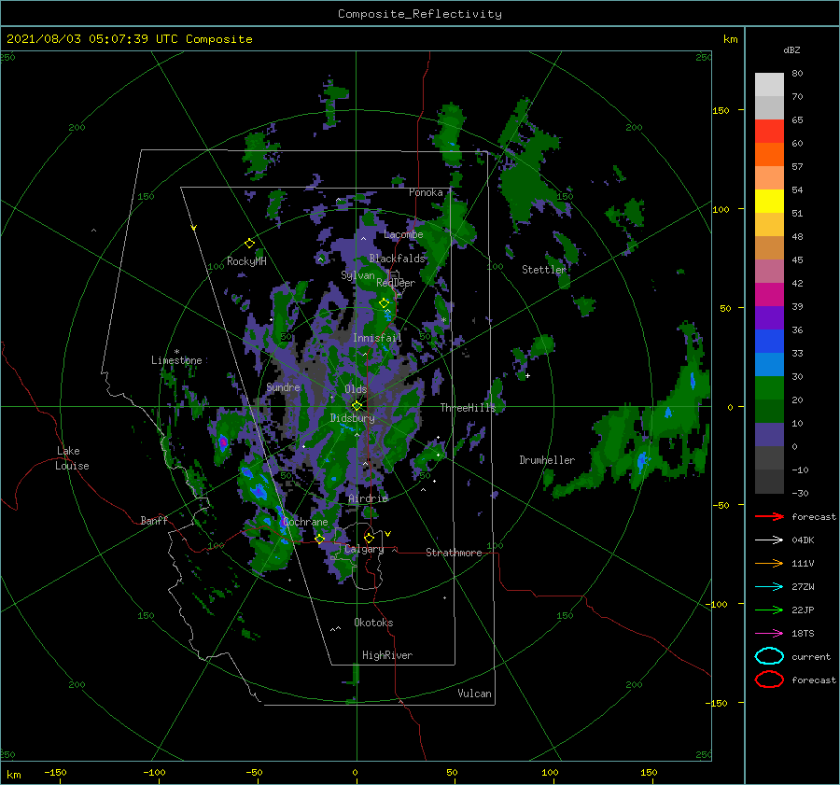The height and width of the screenshot is (785, 840).
Task: Click the HighRiver city label
Action: (x=387, y=655)
